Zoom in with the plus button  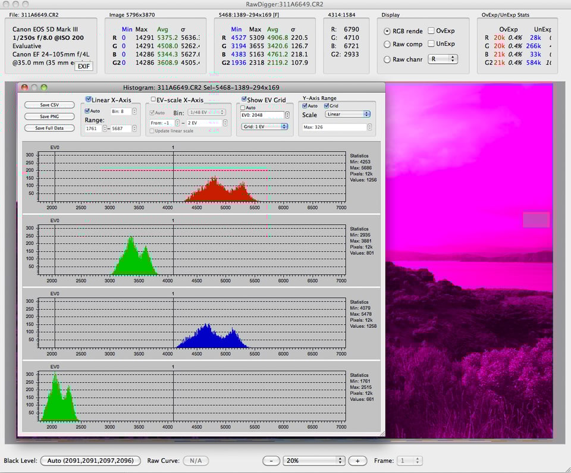(357, 461)
